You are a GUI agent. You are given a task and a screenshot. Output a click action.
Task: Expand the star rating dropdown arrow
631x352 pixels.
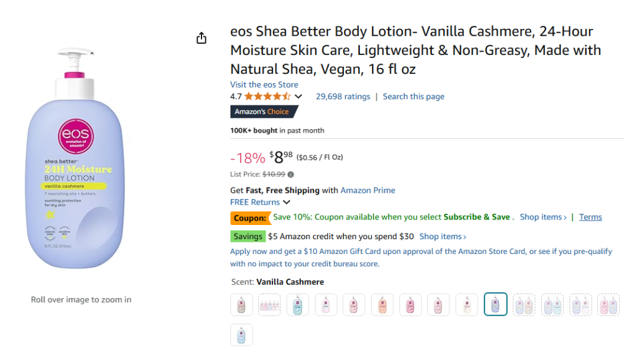[x=298, y=97]
